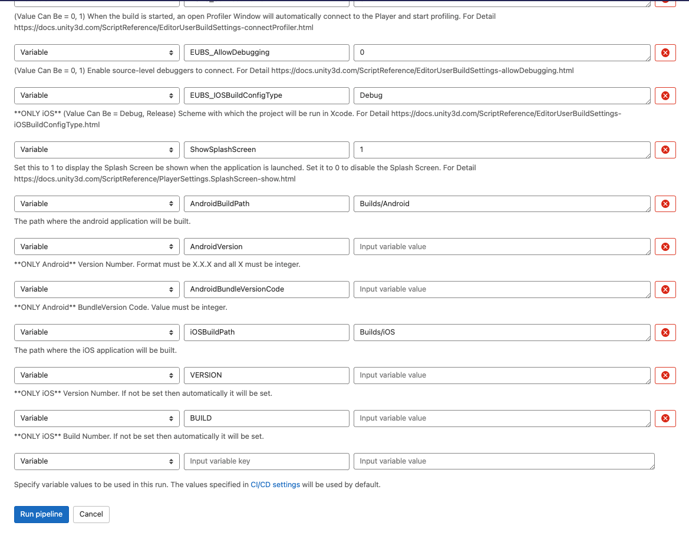This screenshot has height=549, width=689.
Task: Edit the Builds/iOS value field
Action: 502,332
